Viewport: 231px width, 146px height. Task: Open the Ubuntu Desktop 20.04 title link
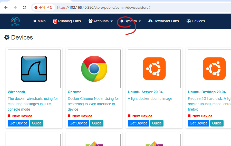tap(207, 92)
